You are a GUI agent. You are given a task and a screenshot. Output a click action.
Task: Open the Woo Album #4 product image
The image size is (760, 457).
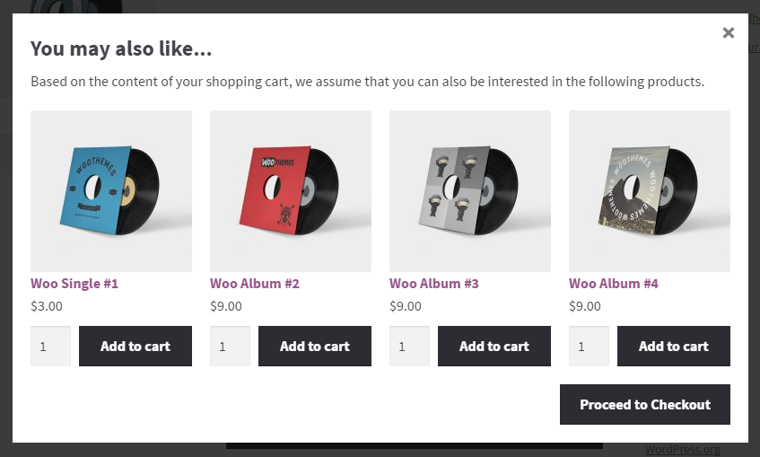tap(650, 190)
